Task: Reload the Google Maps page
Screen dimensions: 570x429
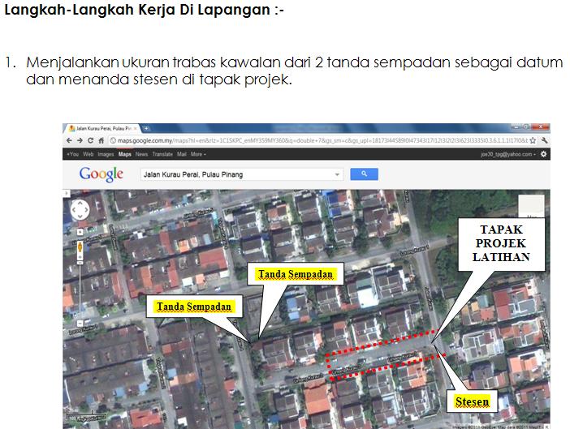Action: tap(90, 140)
